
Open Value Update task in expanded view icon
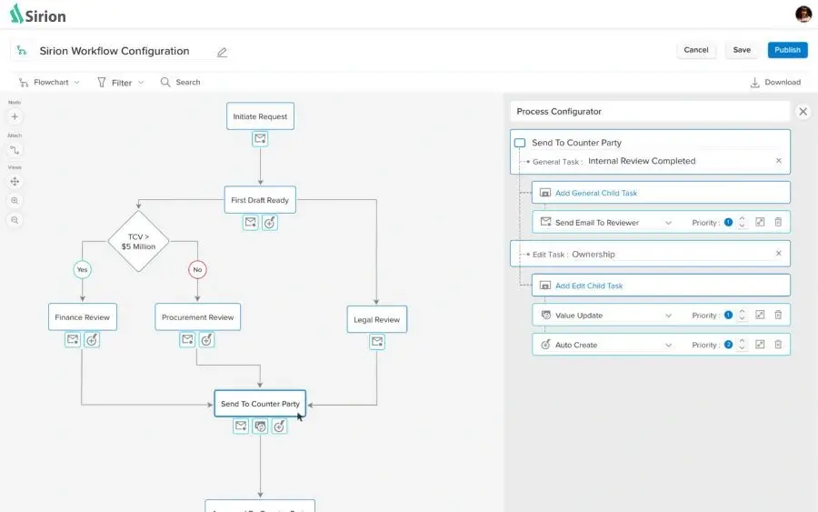(x=760, y=316)
